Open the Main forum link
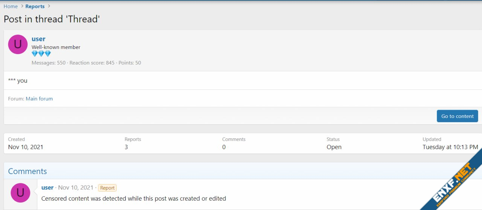This screenshot has height=210, width=482. (x=39, y=99)
